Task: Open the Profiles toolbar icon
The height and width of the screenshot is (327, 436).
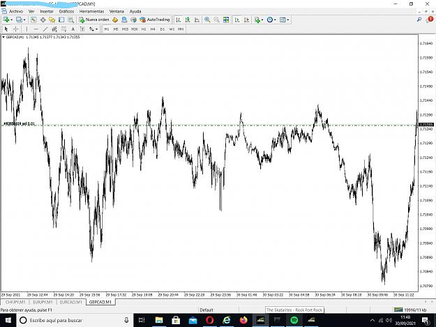Action: click(x=19, y=20)
